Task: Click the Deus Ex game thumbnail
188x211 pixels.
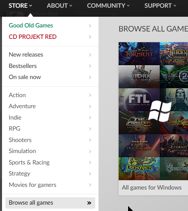Action: (174, 100)
